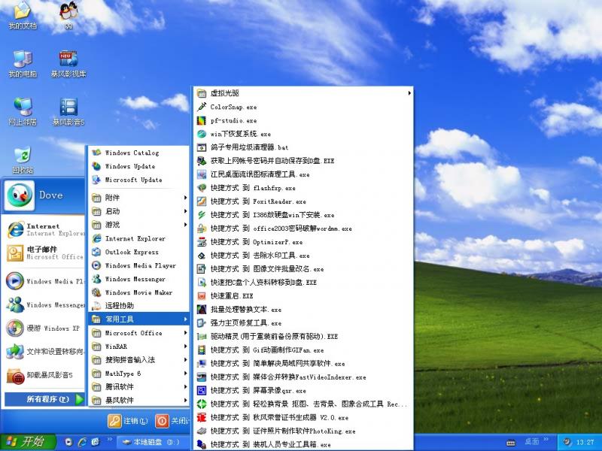Choose Outlook Express from programs list
Image resolution: width=602 pixels, height=451 pixels.
132,252
